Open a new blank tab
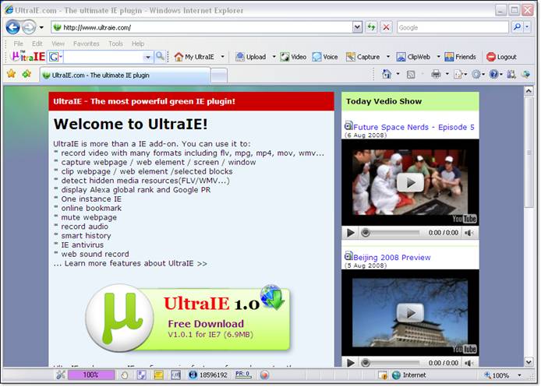The height and width of the screenshot is (387, 541). 219,76
